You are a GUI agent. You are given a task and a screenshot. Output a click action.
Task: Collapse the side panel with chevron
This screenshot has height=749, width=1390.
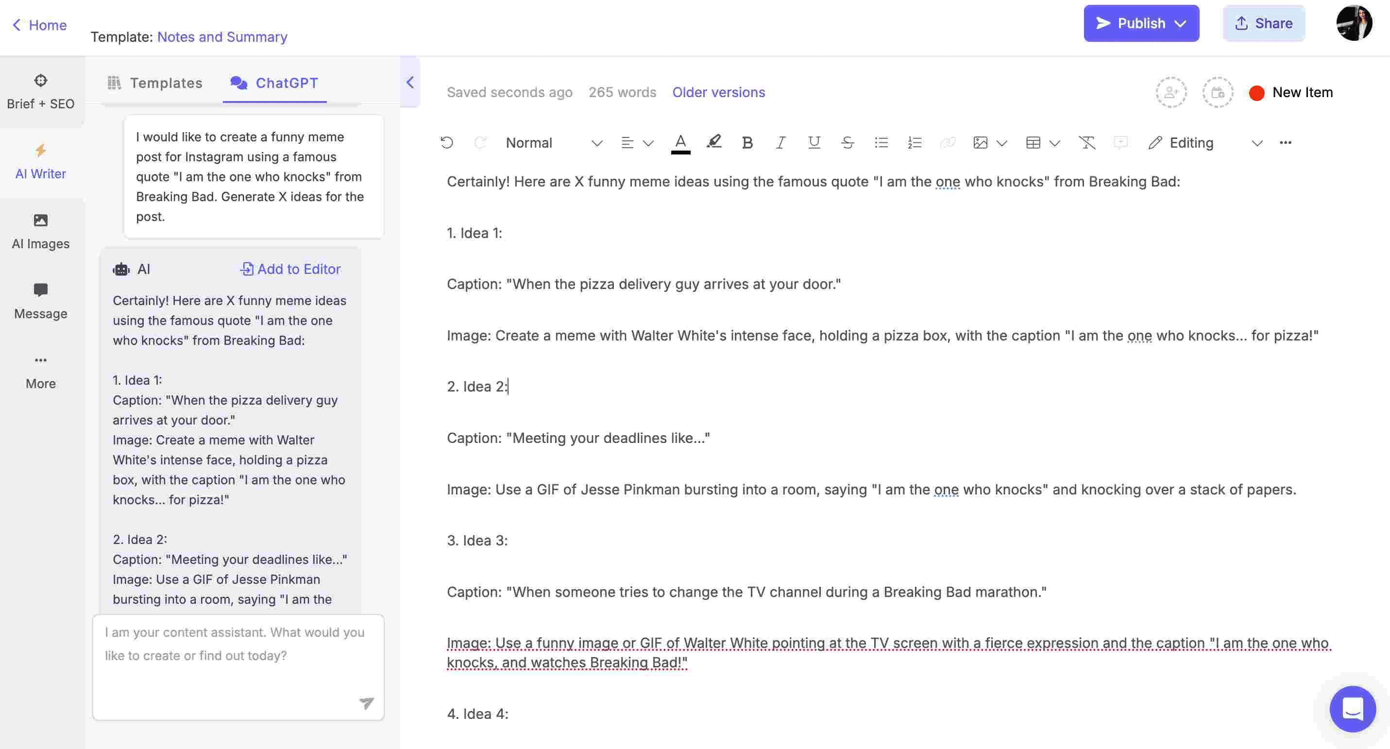coord(409,82)
